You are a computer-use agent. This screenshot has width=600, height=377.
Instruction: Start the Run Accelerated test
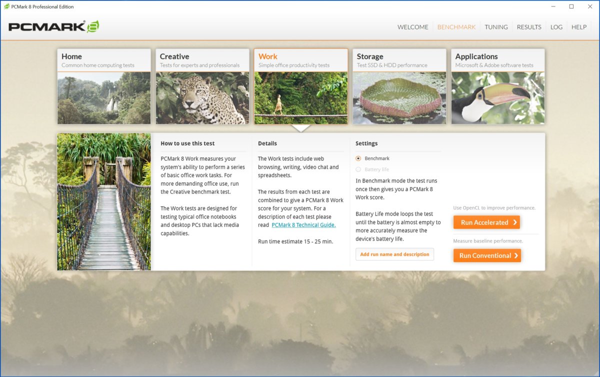(486, 222)
